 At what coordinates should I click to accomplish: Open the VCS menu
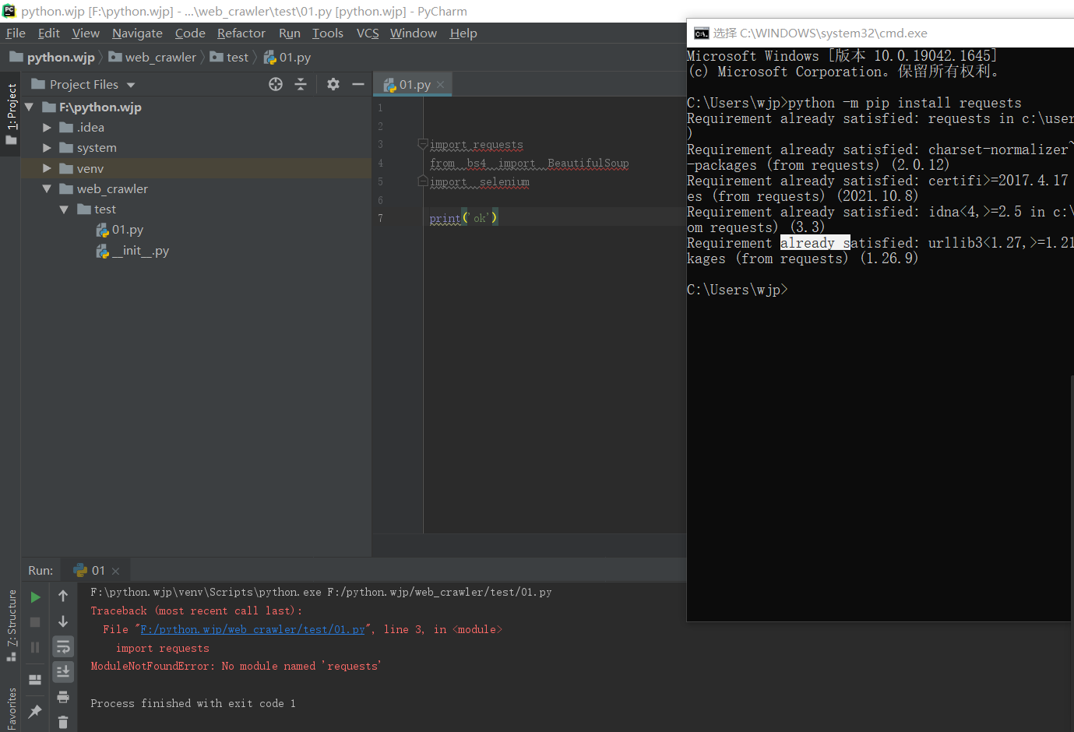367,33
